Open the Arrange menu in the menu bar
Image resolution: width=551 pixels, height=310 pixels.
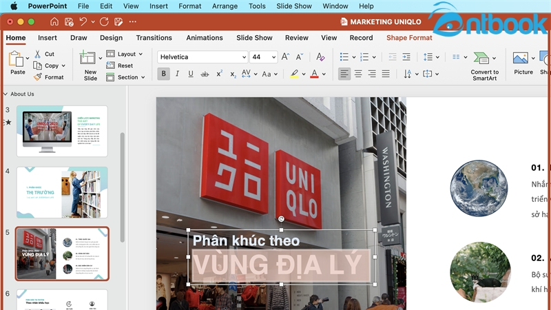coord(225,6)
